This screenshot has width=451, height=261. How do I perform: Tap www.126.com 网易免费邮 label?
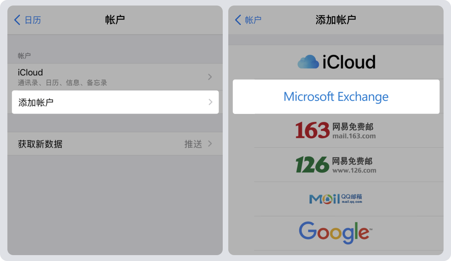[x=354, y=165]
